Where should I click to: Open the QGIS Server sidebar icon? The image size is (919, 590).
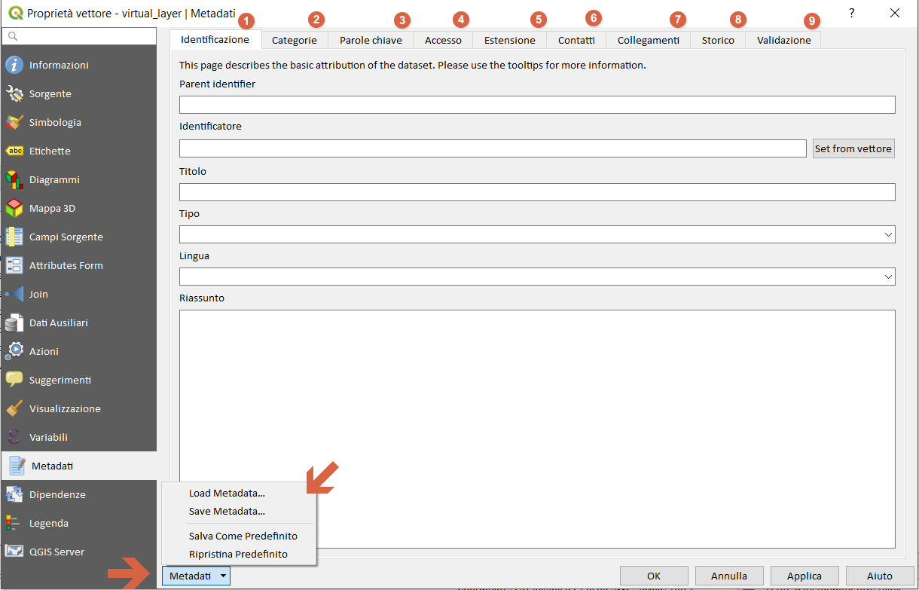[x=14, y=552]
